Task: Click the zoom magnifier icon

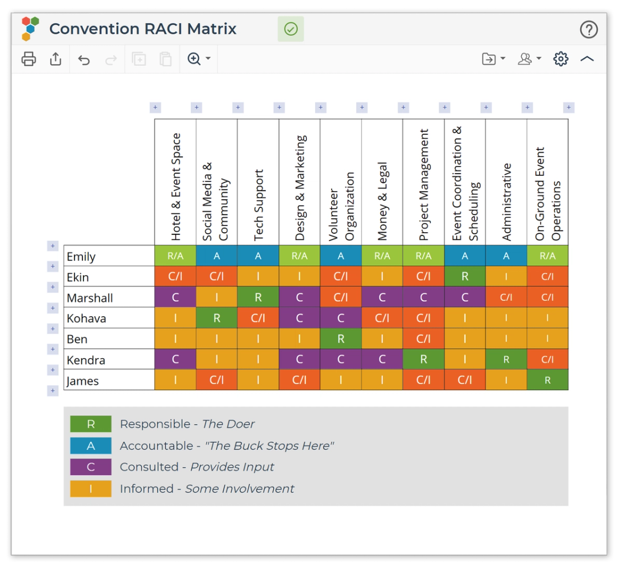Action: click(194, 59)
